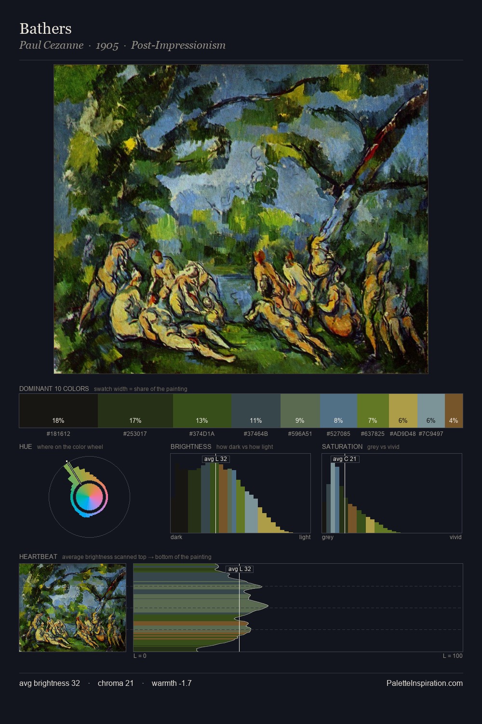
Task: Click the 'vivid' axis label
Action: [x=455, y=537]
